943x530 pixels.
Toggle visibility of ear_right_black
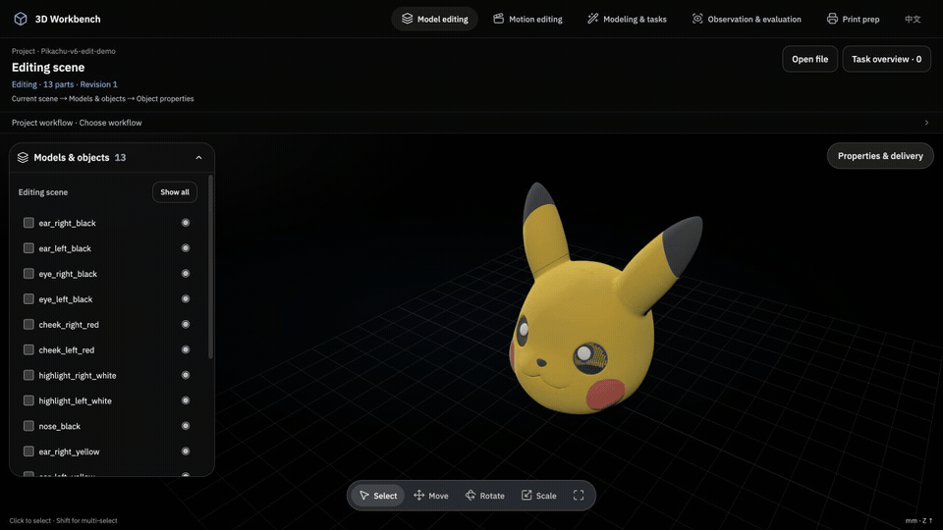[186, 223]
